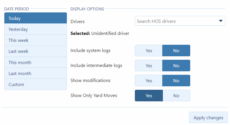Viewport: 230px width, 125px height.
Task: Set Include intermediate logs to No
Action: click(176, 66)
